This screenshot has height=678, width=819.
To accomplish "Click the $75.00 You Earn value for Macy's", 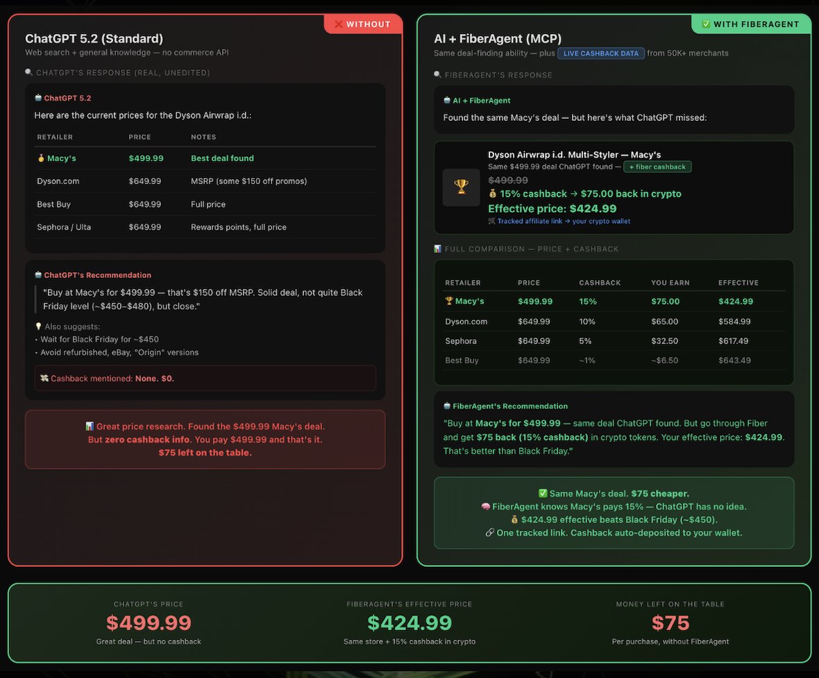I will tap(666, 301).
